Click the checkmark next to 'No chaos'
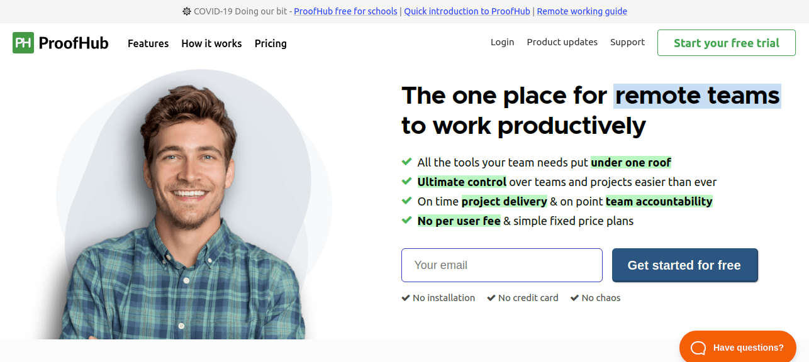Viewport: 809px width, 362px height. click(x=574, y=298)
